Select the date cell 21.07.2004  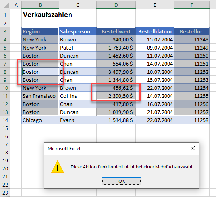click(x=155, y=112)
